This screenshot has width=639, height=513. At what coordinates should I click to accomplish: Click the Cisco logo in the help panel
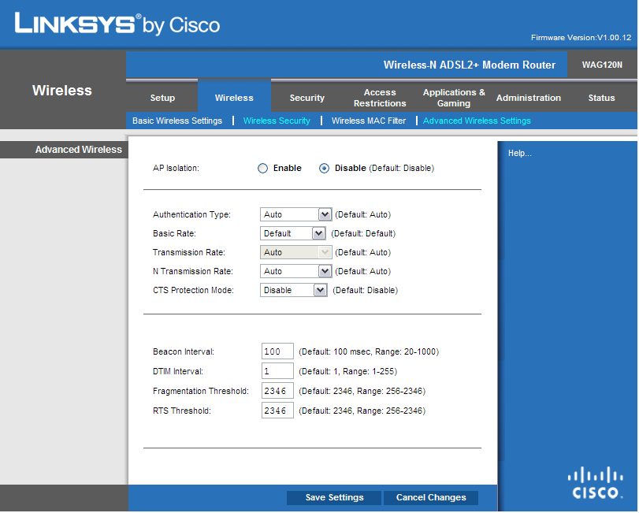595,483
